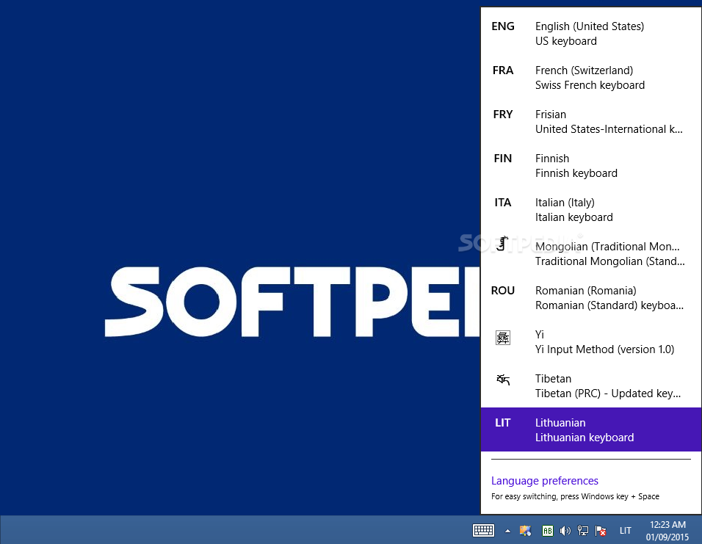This screenshot has height=544, width=702.
Task: Switch to Tibetan (PRC) keyboard
Action: pos(591,385)
